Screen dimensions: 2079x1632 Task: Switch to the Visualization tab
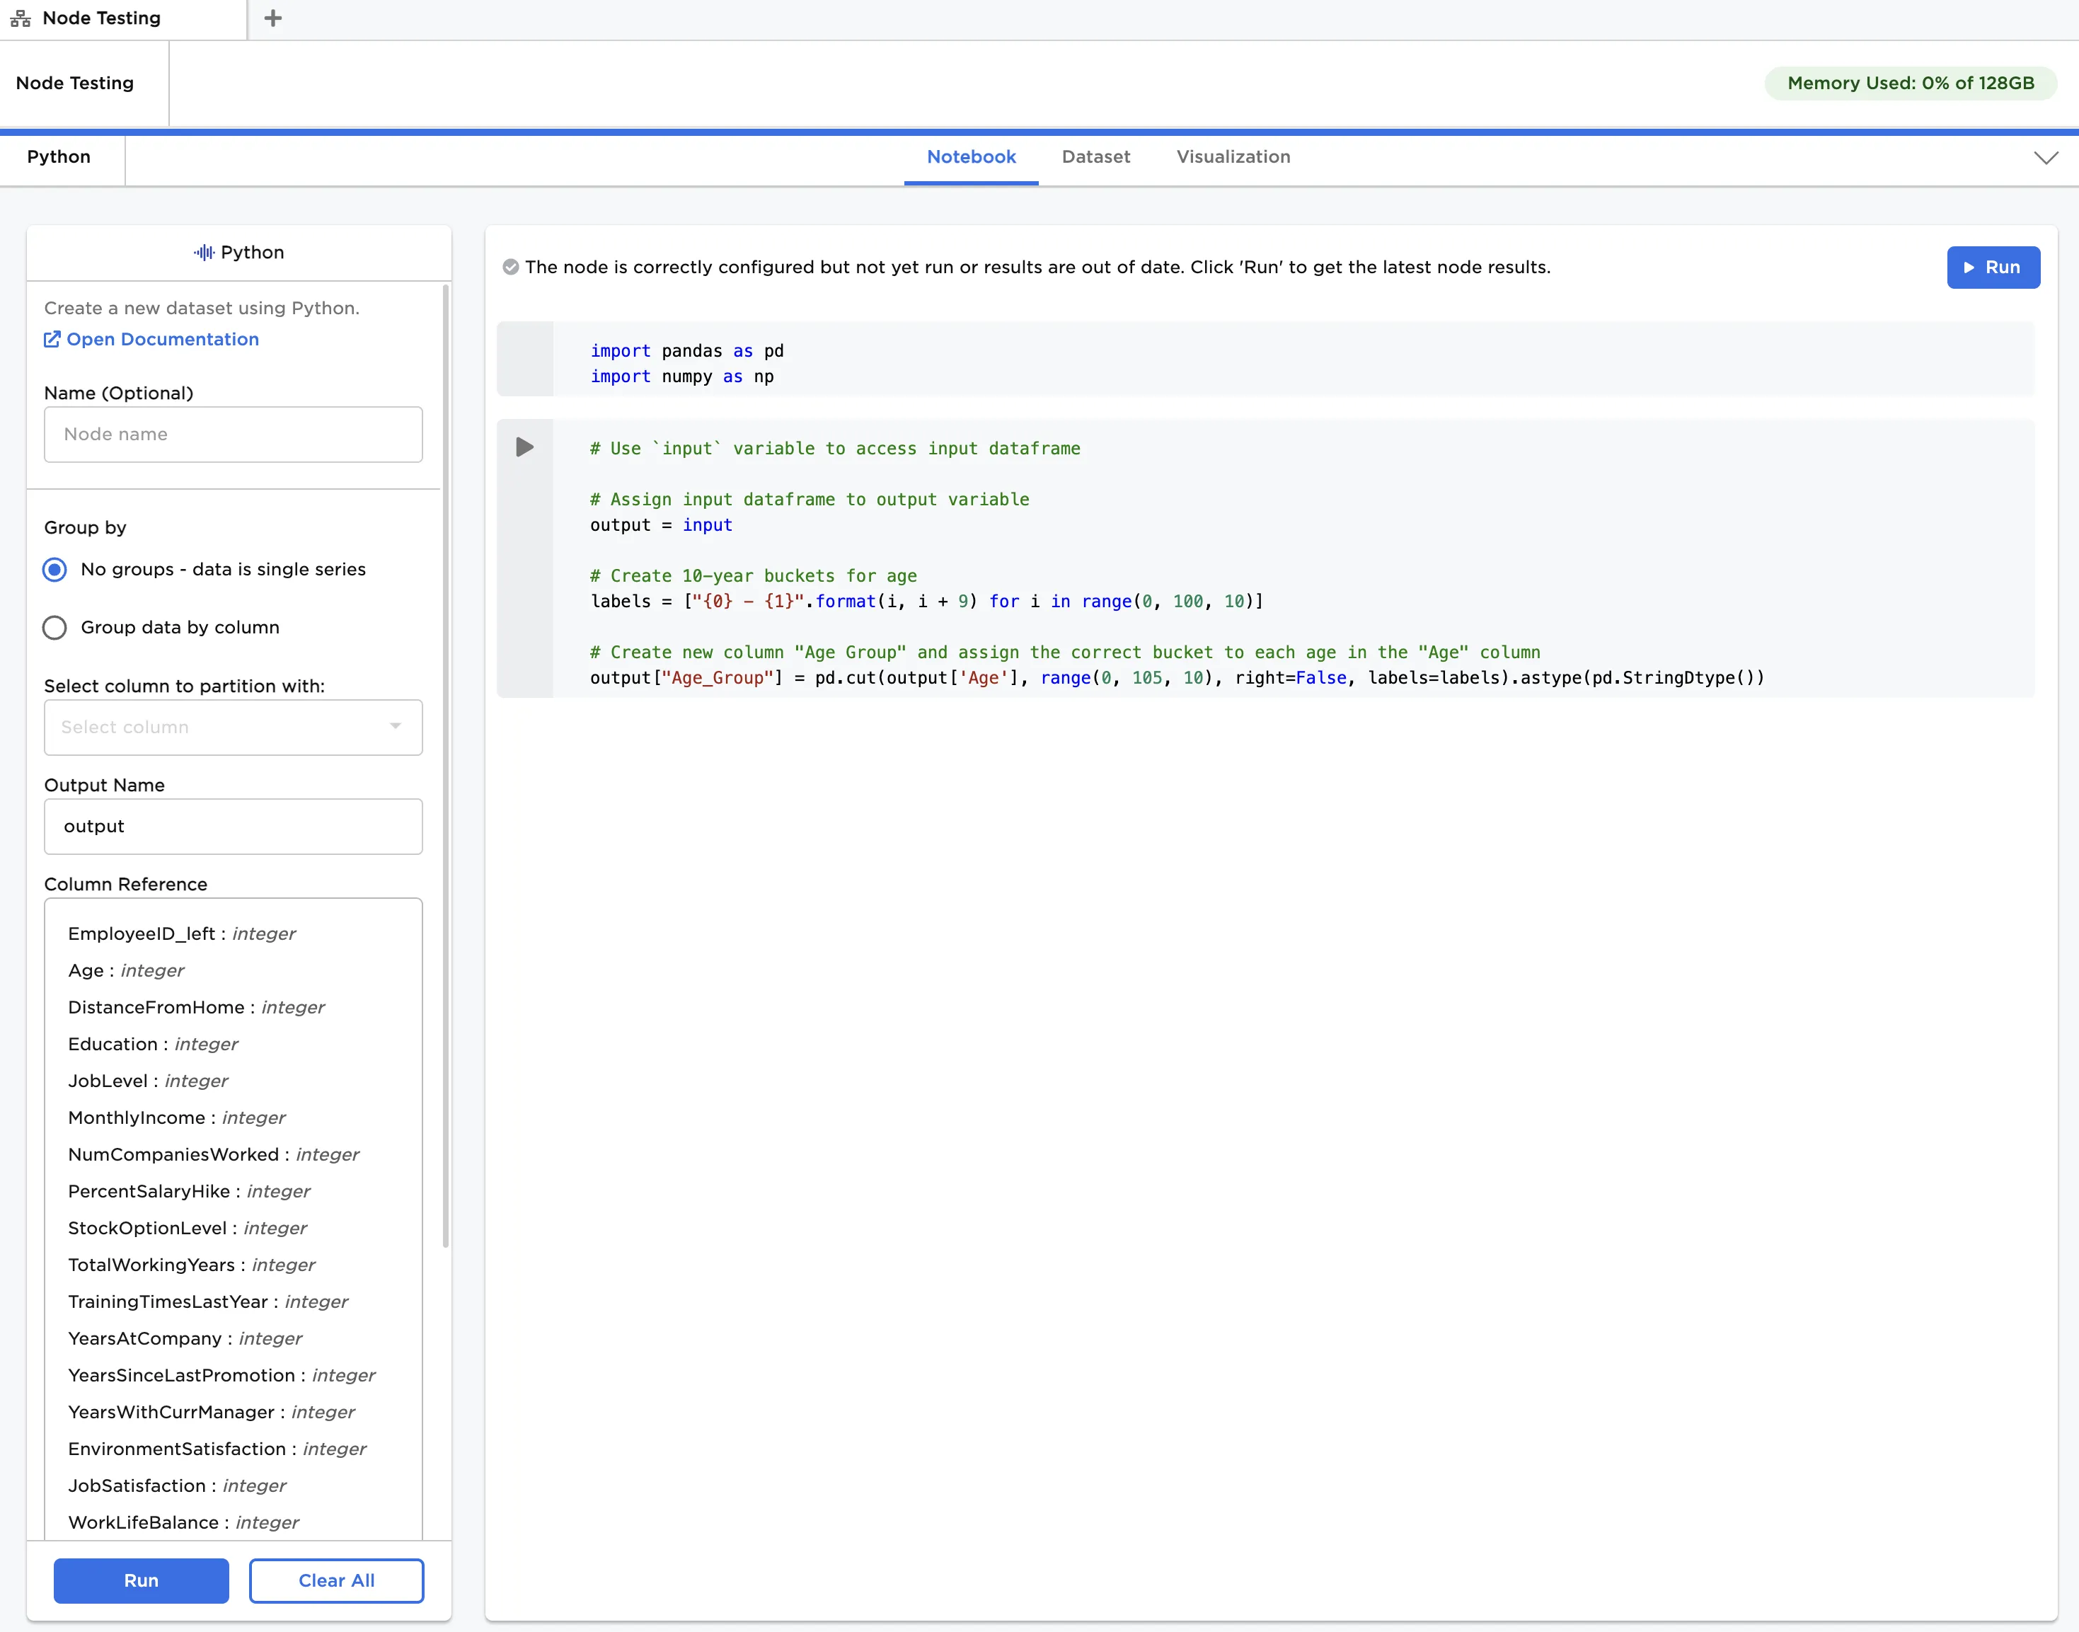pyautogui.click(x=1233, y=156)
